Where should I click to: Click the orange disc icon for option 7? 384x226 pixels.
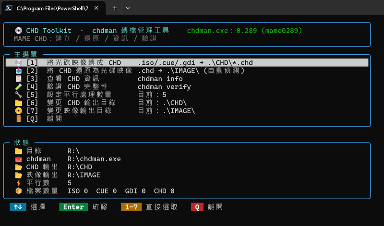click(18, 111)
